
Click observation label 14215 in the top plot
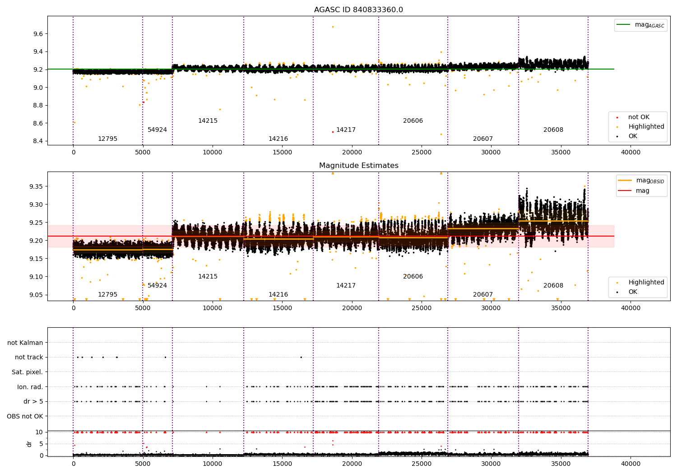tap(208, 121)
